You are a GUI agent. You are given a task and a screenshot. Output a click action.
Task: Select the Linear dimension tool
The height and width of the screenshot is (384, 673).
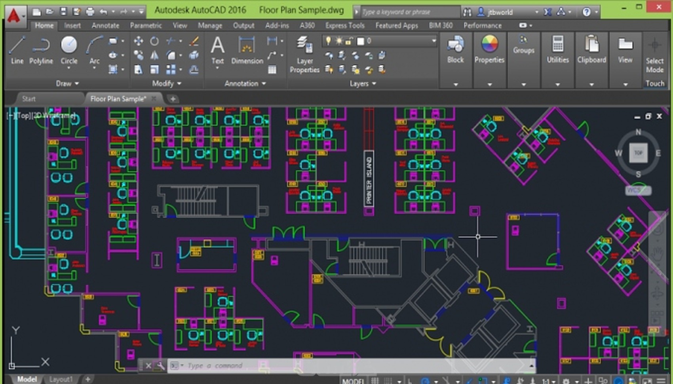[272, 41]
